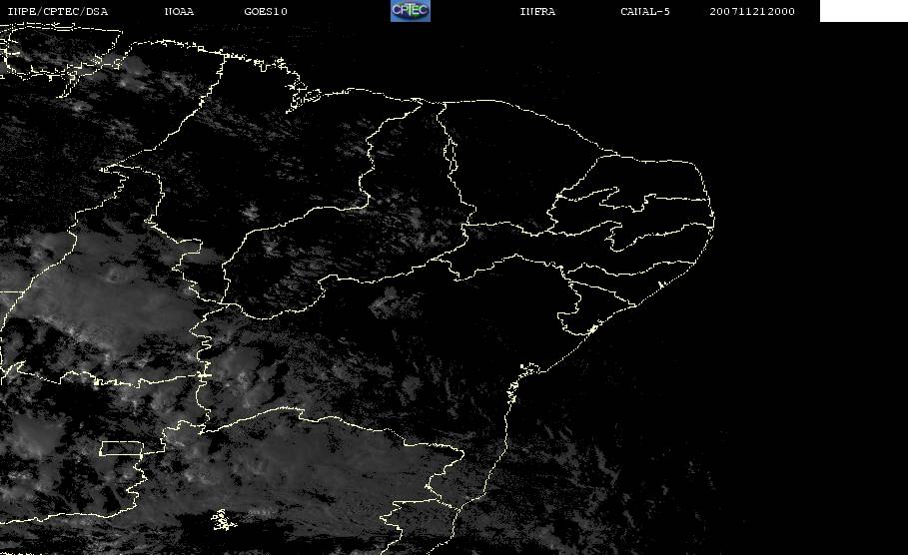Viewport: 908px width, 555px height.
Task: Click inside the small rectangular Distrito Federal outline
Action: pyautogui.click(x=123, y=447)
